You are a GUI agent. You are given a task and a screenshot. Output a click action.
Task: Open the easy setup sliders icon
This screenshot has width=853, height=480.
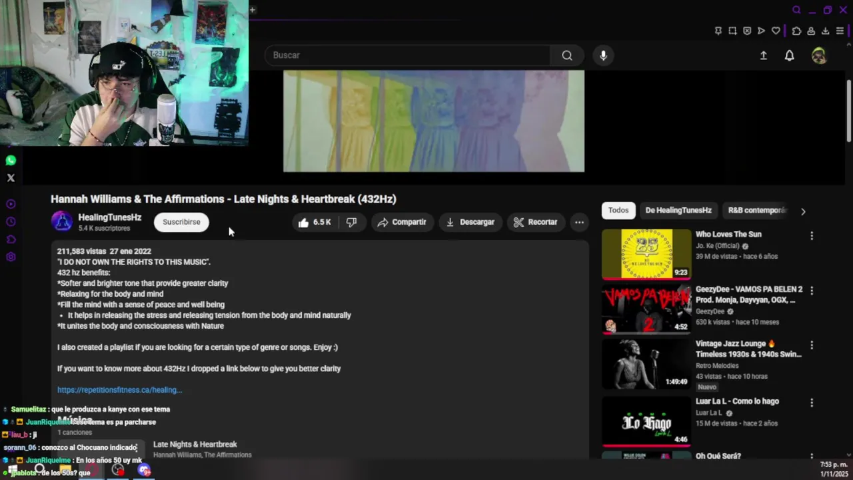(x=840, y=31)
